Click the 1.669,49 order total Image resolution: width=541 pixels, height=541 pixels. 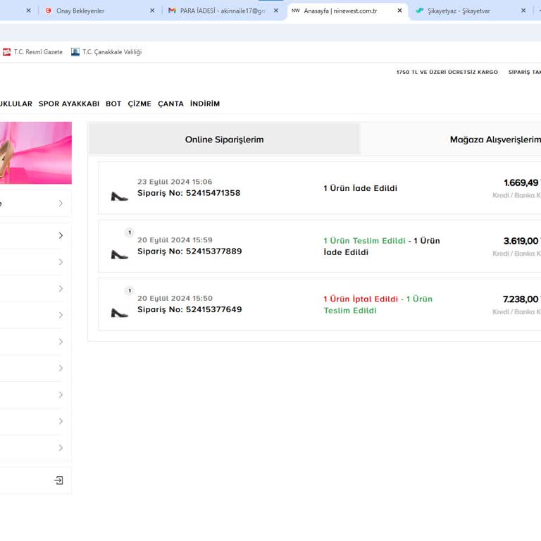(x=521, y=183)
